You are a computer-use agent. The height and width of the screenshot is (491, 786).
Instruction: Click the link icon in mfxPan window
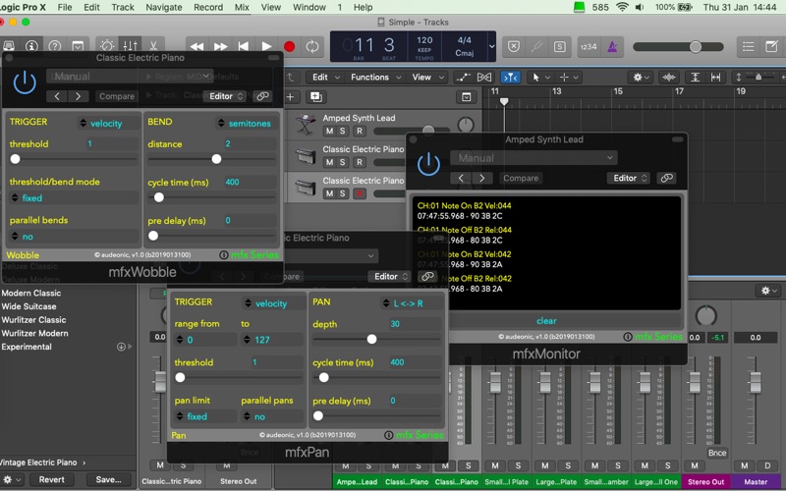pyautogui.click(x=427, y=276)
